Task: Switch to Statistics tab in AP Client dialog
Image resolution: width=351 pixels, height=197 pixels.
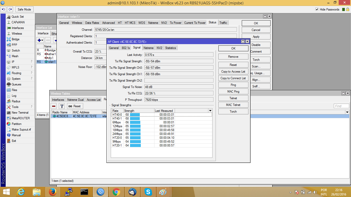Action: click(171, 48)
